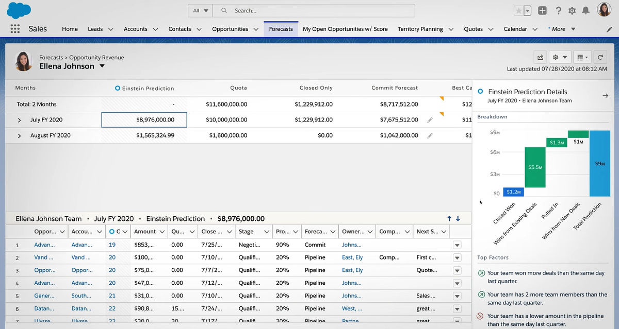Select the $1.2M Closed Won bar
Screen dimensions: 619x329
coord(513,192)
